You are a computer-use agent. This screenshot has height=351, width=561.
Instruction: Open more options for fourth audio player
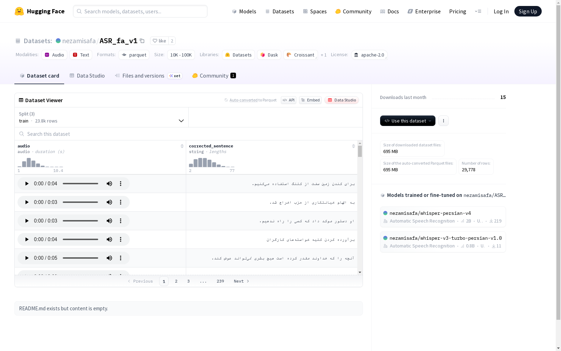121,239
